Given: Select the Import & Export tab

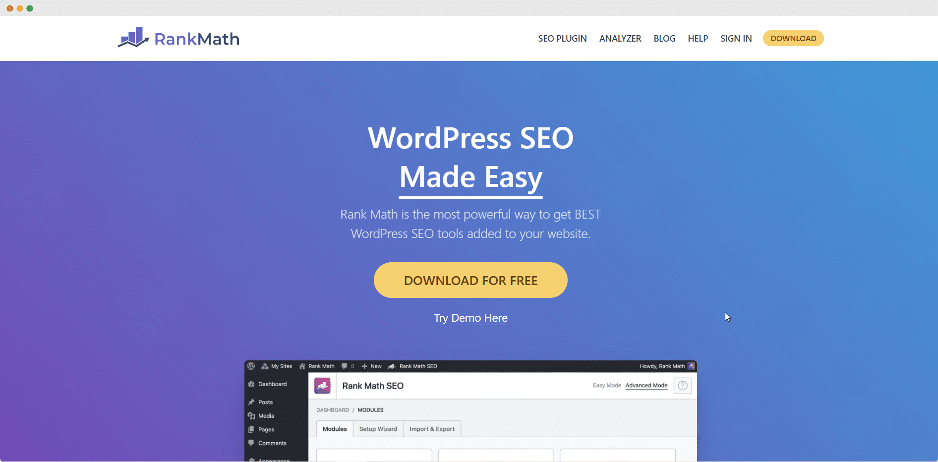Looking at the screenshot, I should pyautogui.click(x=432, y=429).
